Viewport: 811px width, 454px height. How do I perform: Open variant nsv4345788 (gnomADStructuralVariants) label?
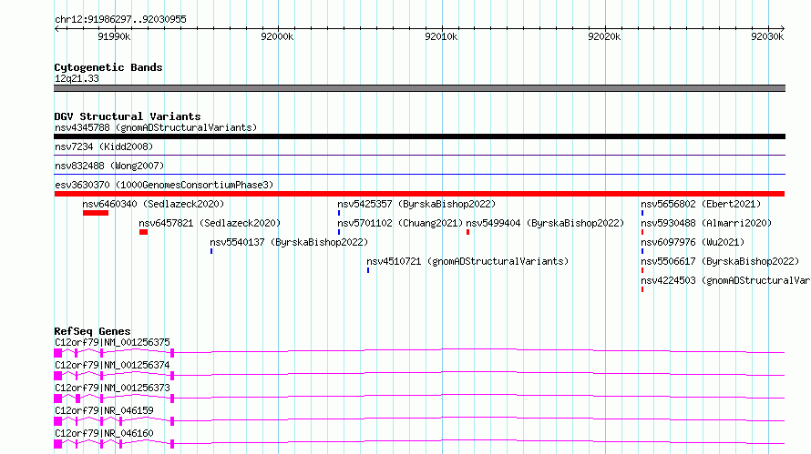156,127
